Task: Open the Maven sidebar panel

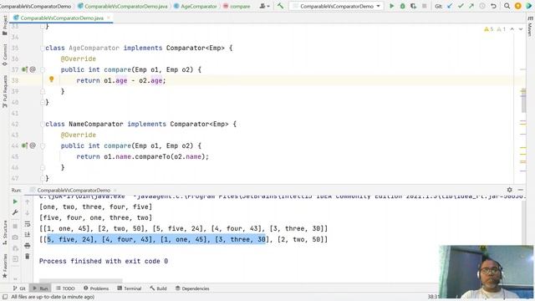Action: click(x=530, y=27)
